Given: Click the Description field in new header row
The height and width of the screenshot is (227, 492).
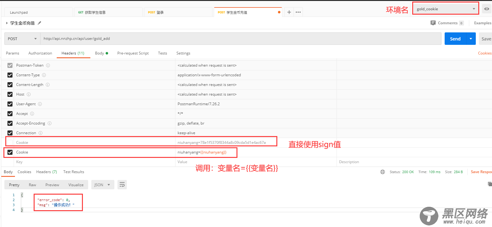Looking at the screenshot, I should pyautogui.click(x=414, y=162).
